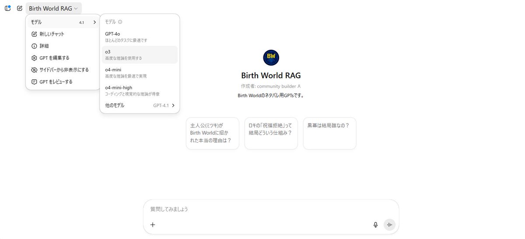Focus the 質問してみましょう input field
This screenshot has height=239, width=525.
tap(271, 209)
